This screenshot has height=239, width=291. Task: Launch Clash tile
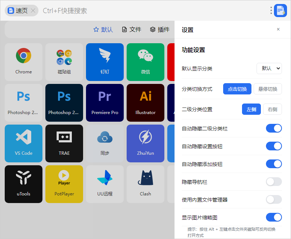point(145,184)
